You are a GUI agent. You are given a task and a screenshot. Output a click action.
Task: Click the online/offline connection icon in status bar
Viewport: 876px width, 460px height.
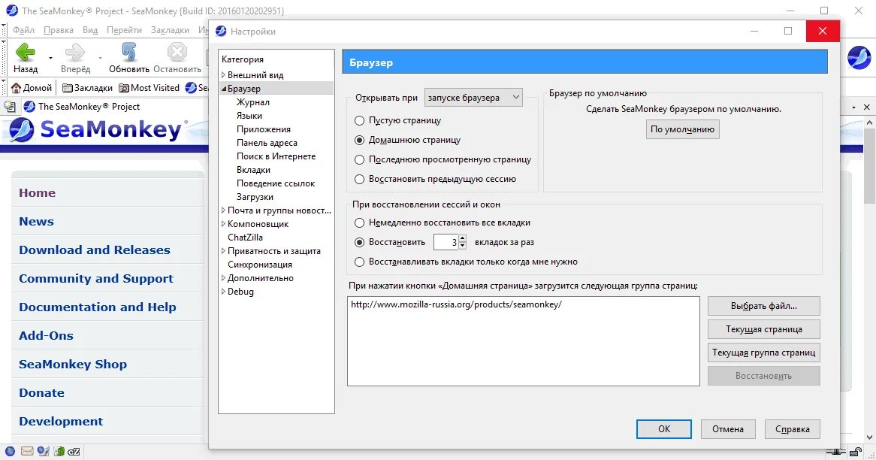tap(835, 452)
